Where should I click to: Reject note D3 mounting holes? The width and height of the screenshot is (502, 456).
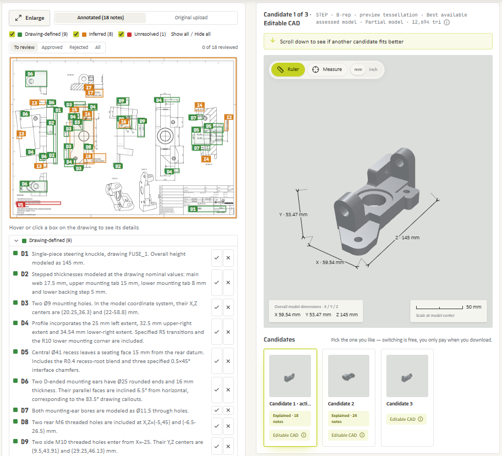point(228,307)
